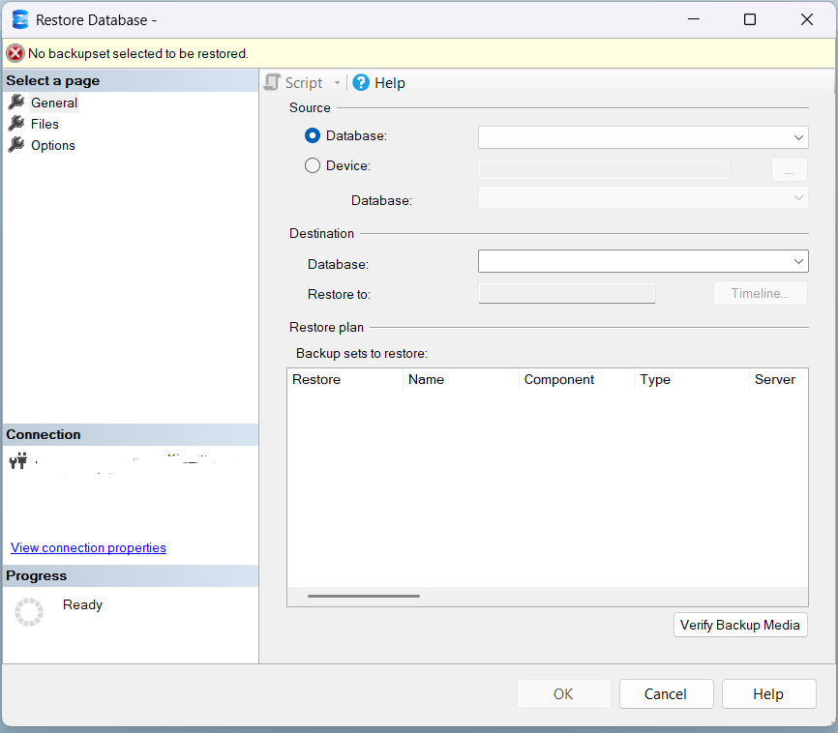The width and height of the screenshot is (838, 733).
Task: Select the Database source radio button
Action: point(313,136)
